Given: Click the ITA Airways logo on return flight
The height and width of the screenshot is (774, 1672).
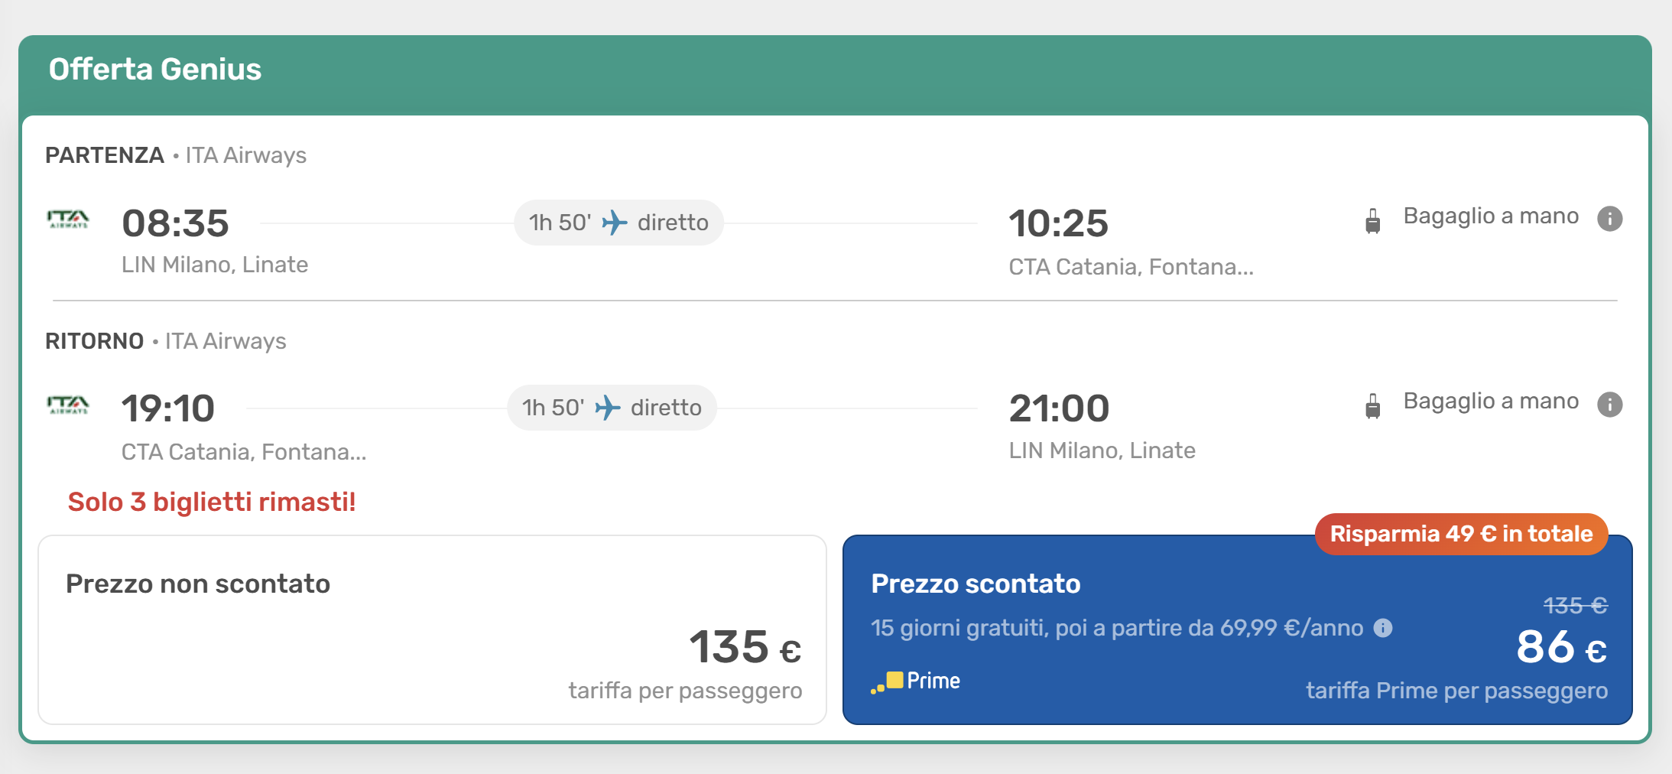Looking at the screenshot, I should 68,405.
